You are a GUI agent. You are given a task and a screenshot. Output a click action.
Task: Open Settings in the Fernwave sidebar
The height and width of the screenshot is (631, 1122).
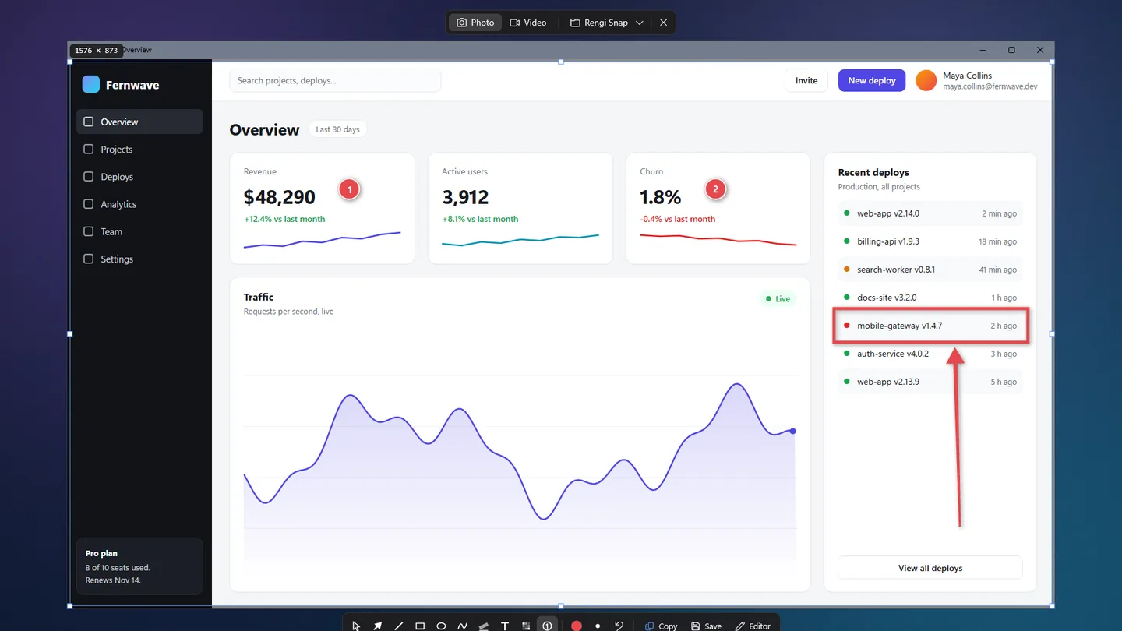pyautogui.click(x=139, y=259)
